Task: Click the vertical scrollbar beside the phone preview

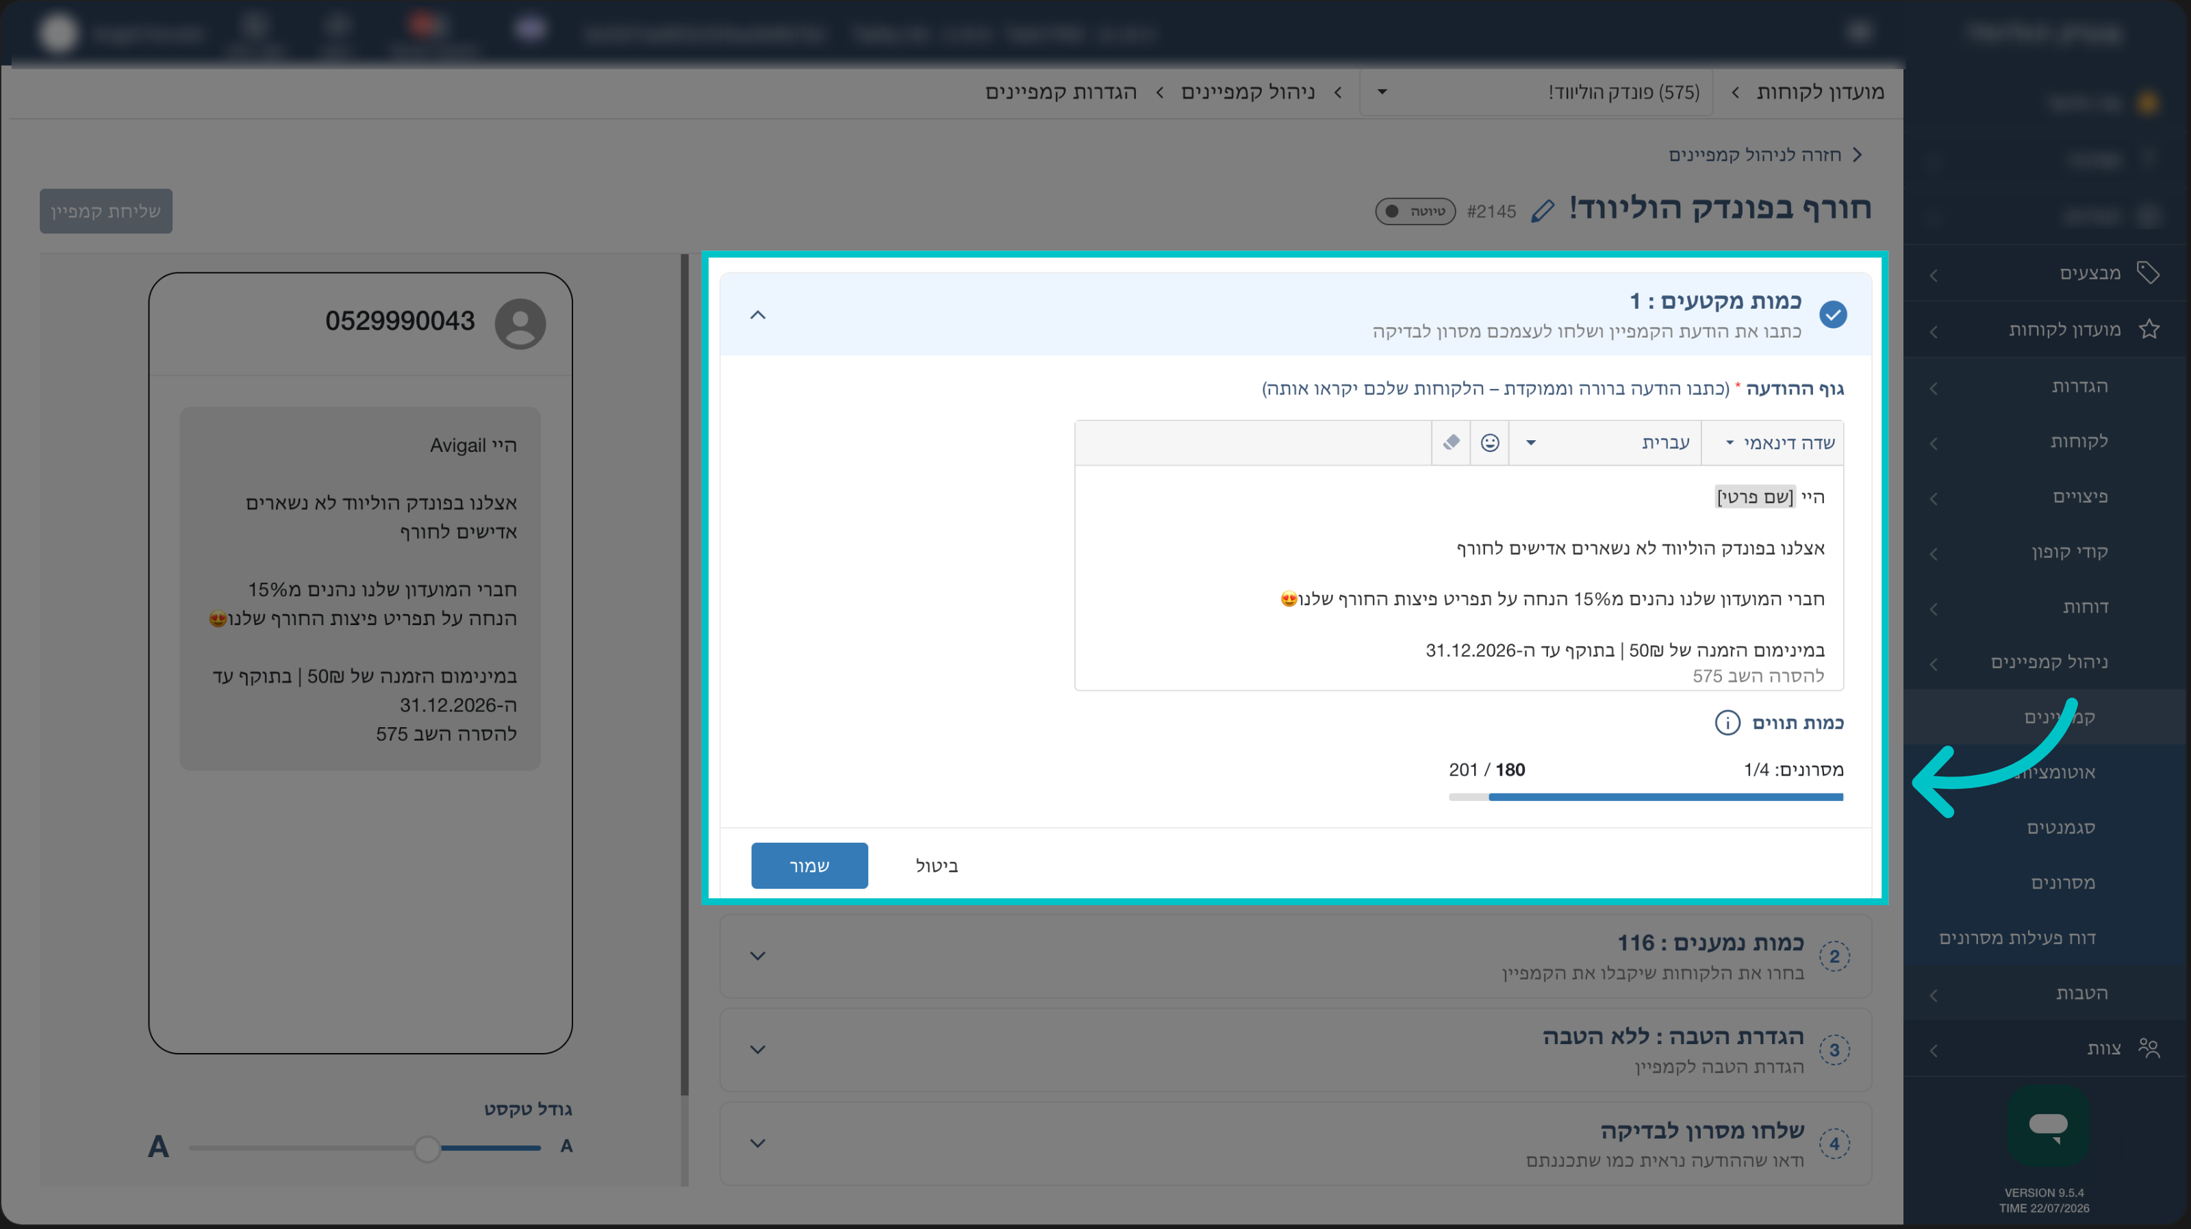Action: [684, 674]
